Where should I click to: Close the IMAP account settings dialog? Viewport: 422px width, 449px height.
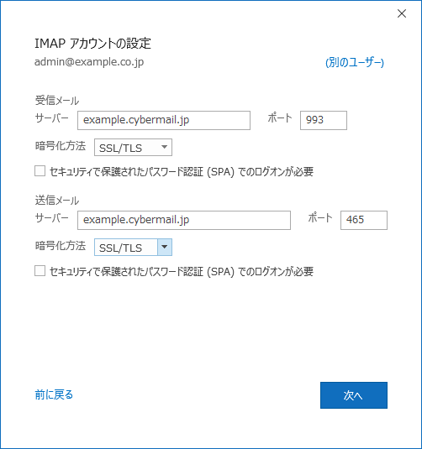point(402,13)
